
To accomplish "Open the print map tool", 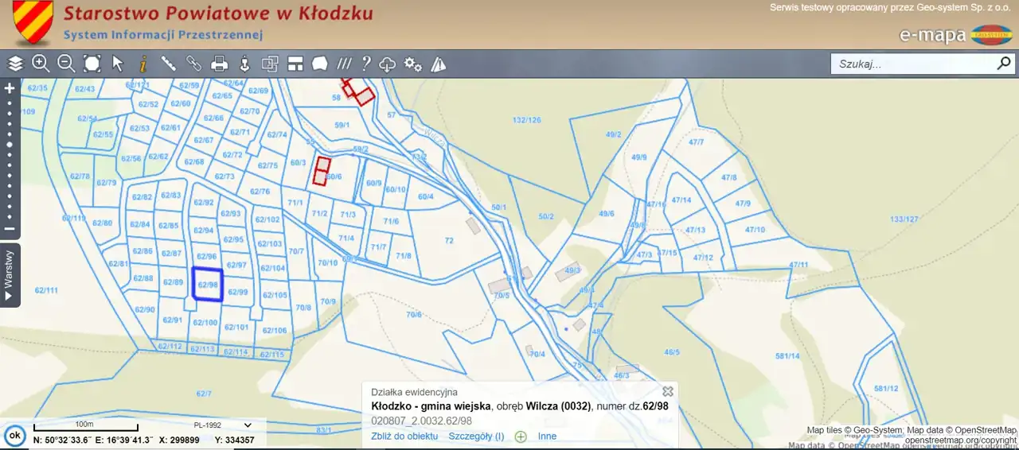I will [220, 64].
